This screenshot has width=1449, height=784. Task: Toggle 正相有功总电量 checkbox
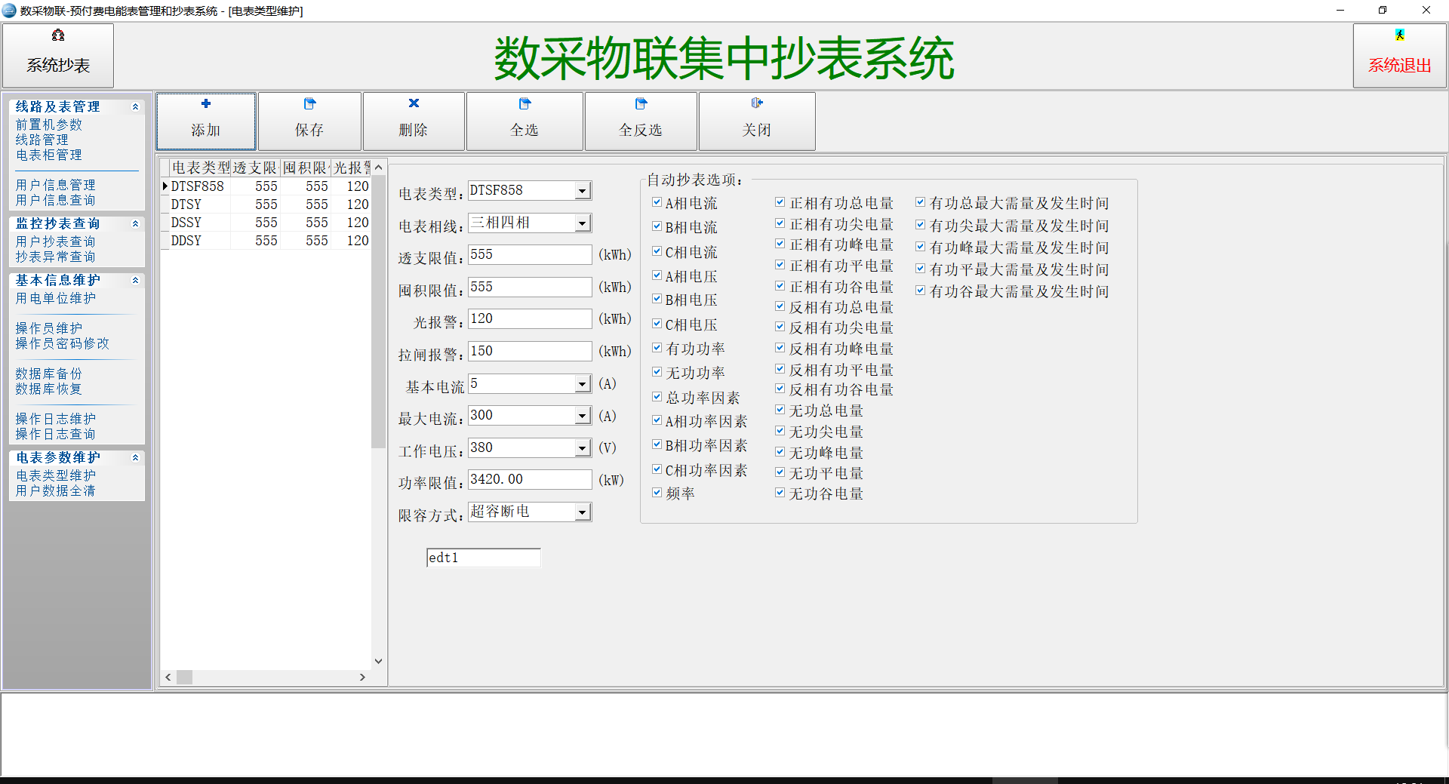pyautogui.click(x=780, y=202)
